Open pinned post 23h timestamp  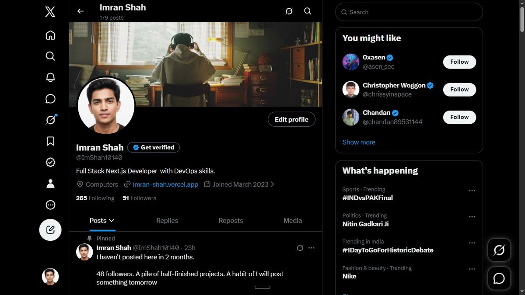click(190, 248)
